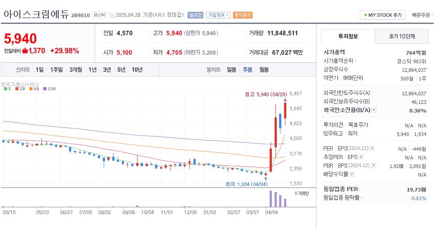Image resolution: width=436 pixels, height=229 pixels.
Task: Select the 1일 line chart period
Action: coord(40,70)
